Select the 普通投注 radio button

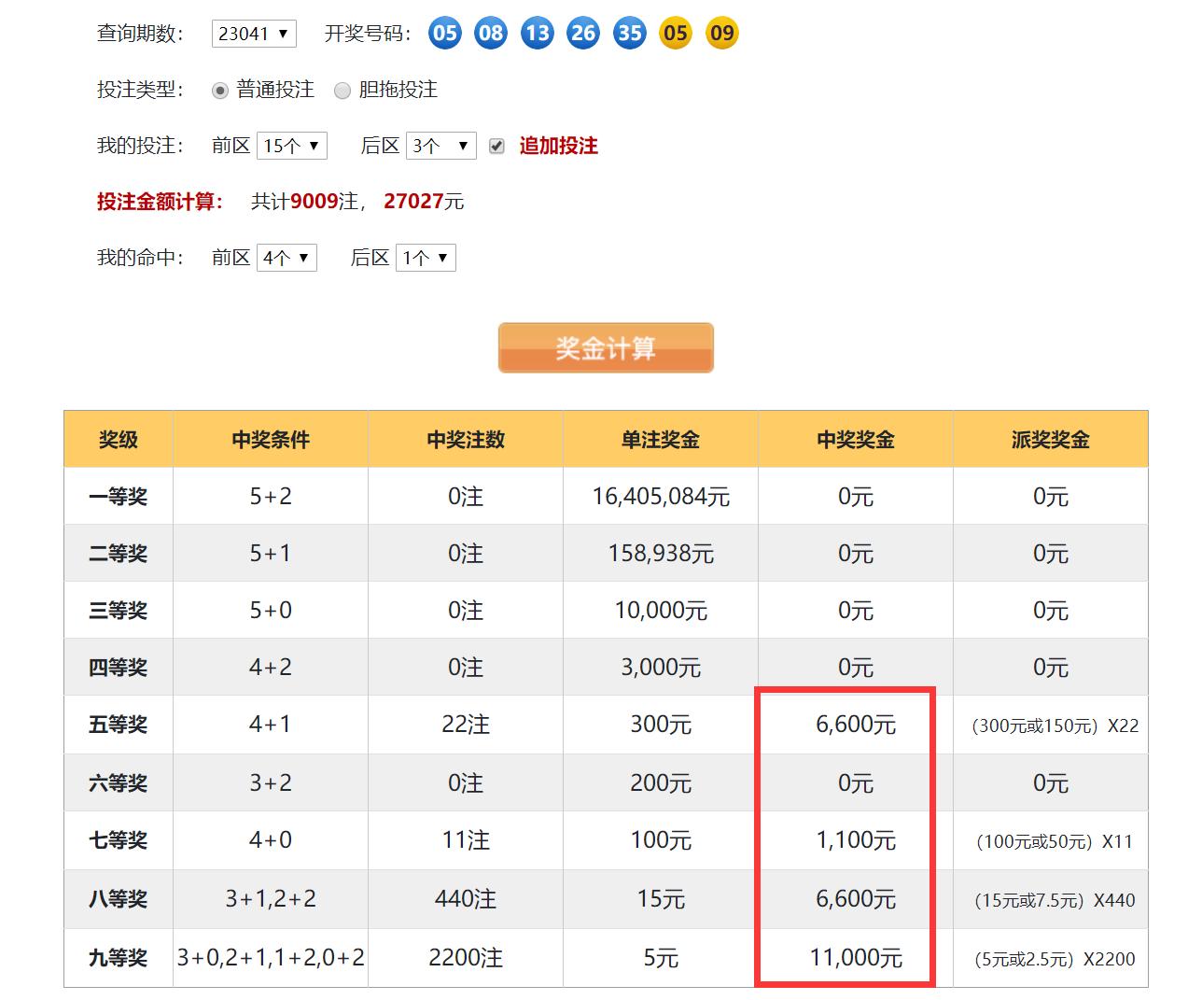(x=220, y=90)
